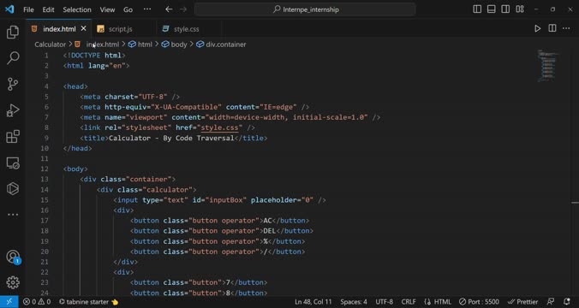Open Remote Explorer in activity bar
This screenshot has height=308, width=579.
coord(13,163)
